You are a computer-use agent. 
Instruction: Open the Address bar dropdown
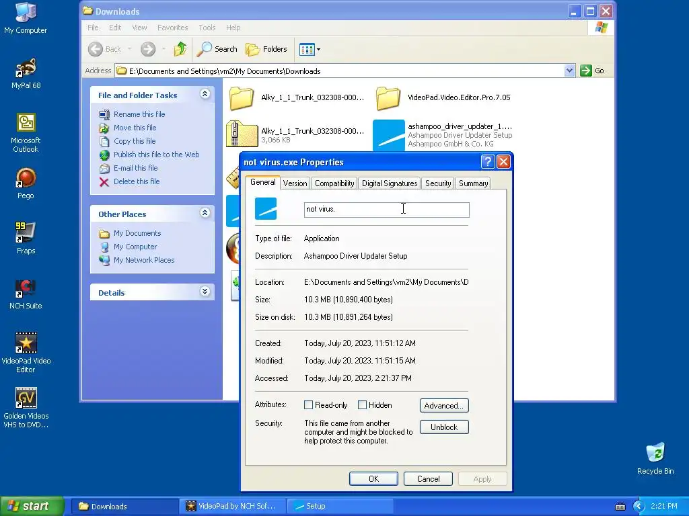(569, 71)
